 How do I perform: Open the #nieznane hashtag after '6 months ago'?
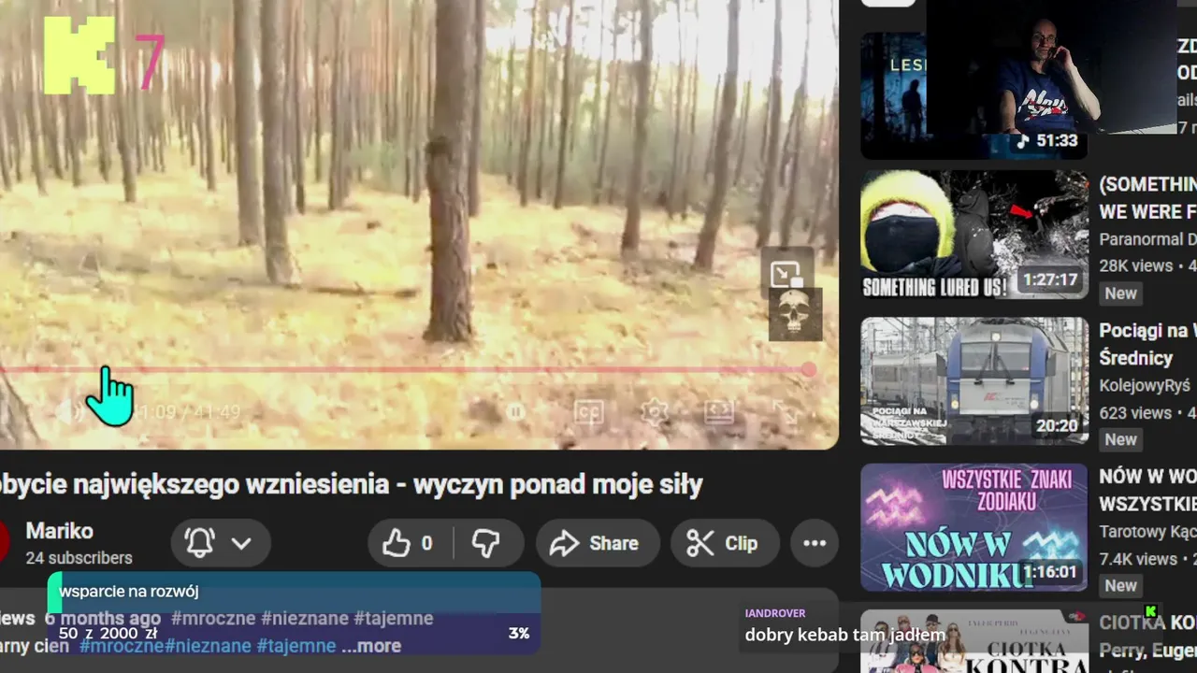[304, 618]
